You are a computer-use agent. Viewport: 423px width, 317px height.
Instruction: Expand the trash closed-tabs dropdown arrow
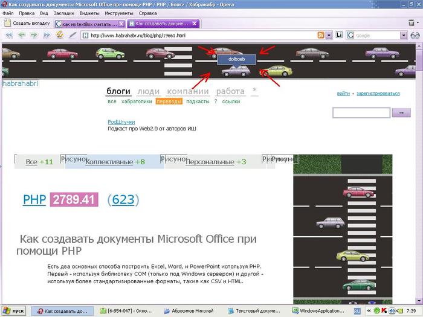click(x=418, y=23)
